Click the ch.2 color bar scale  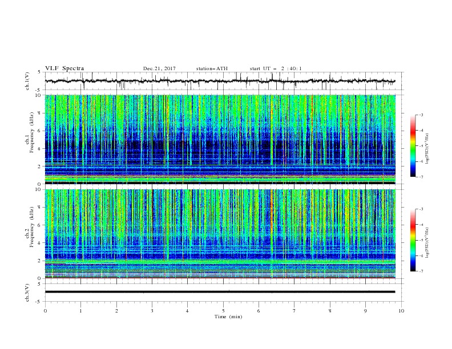[x=413, y=240]
